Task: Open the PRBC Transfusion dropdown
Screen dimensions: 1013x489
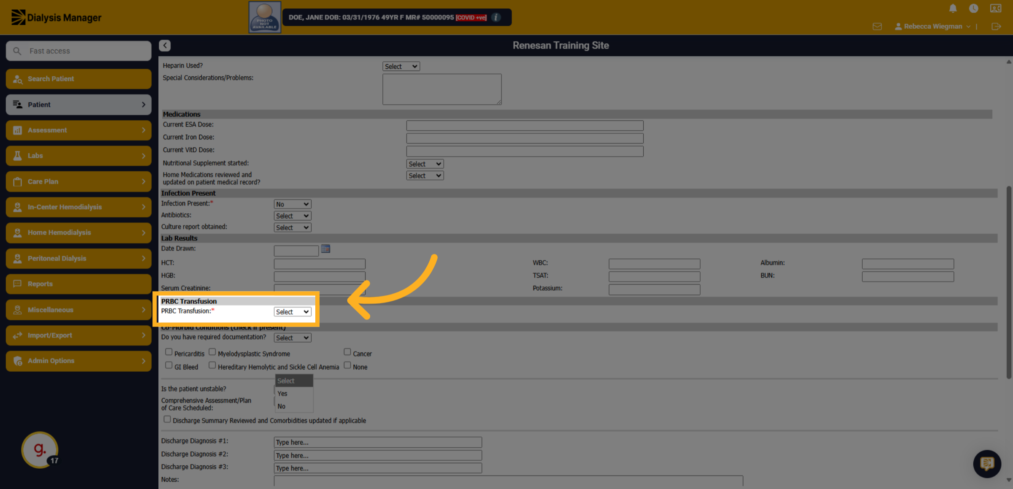Action: point(293,312)
